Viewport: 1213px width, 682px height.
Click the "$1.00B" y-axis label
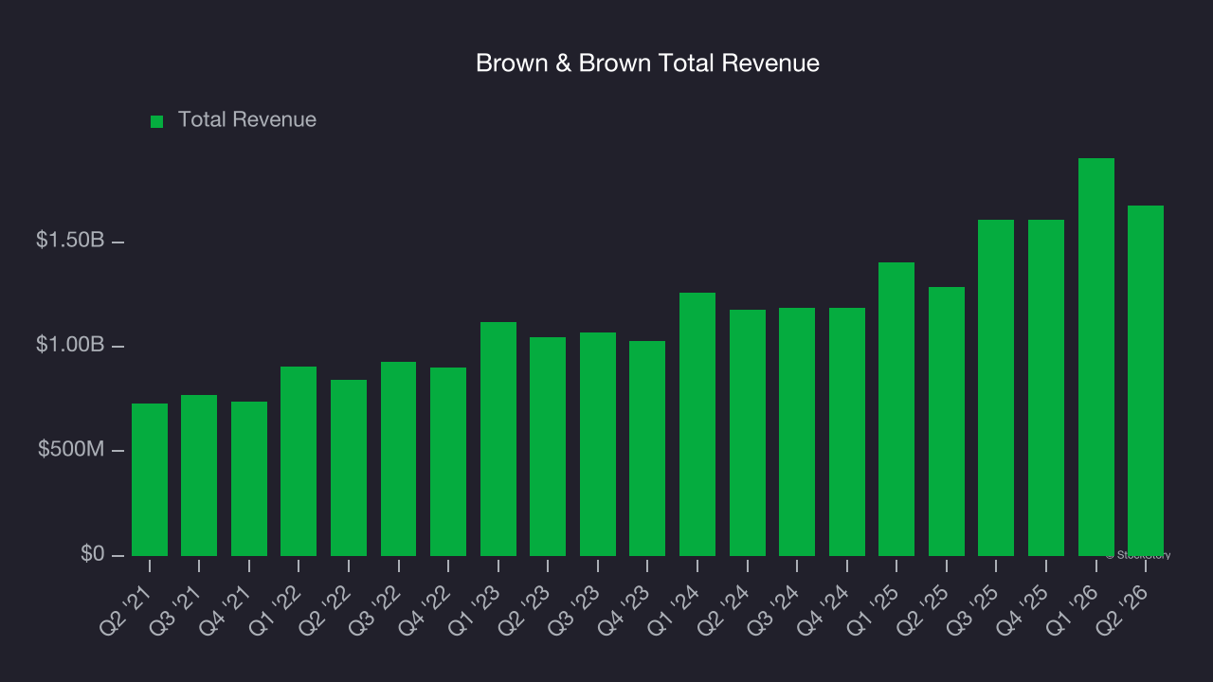coord(70,345)
